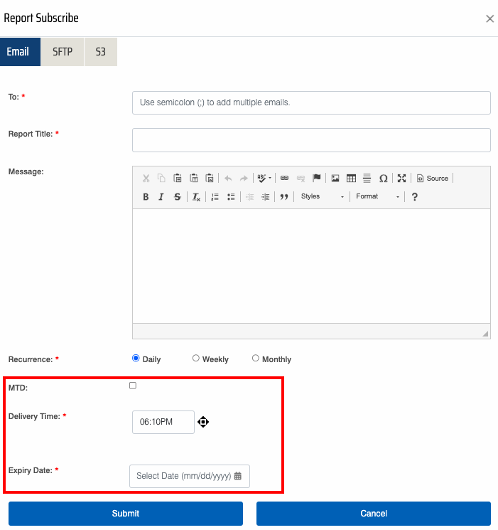Insert an image into the message

click(x=335, y=179)
